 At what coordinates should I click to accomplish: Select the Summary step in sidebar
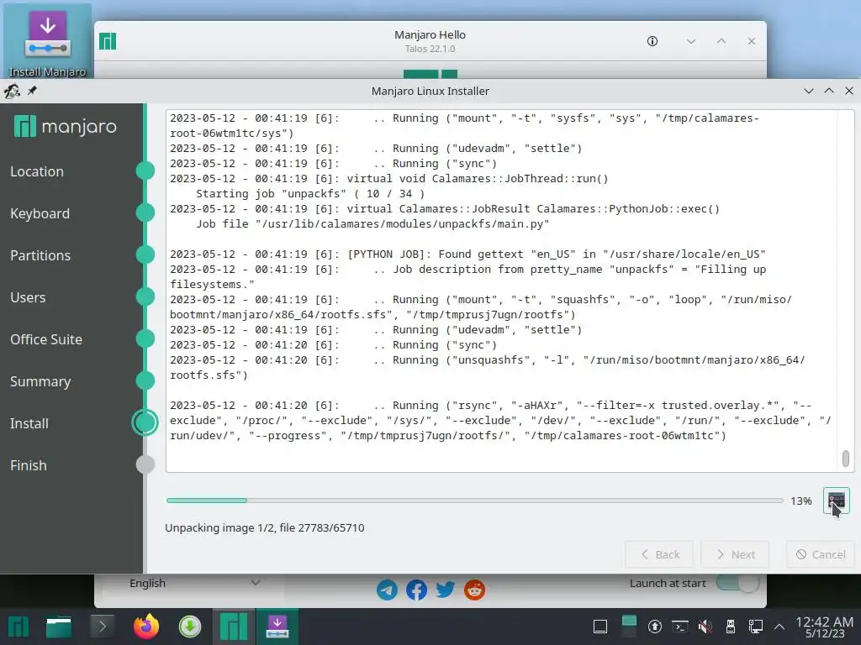[40, 381]
